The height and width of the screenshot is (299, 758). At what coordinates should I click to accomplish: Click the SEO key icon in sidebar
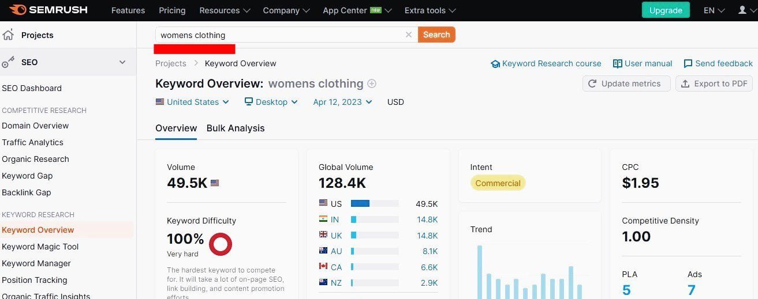pos(8,62)
